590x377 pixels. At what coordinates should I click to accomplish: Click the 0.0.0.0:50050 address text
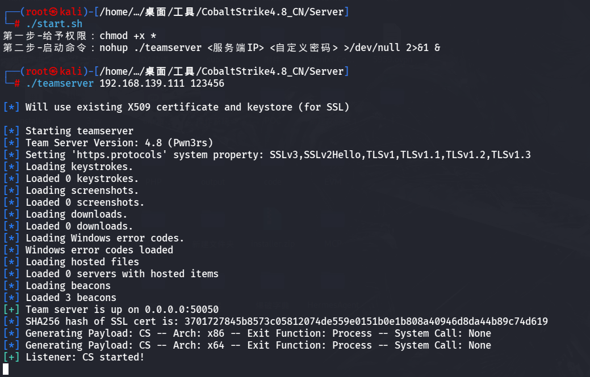coord(182,310)
